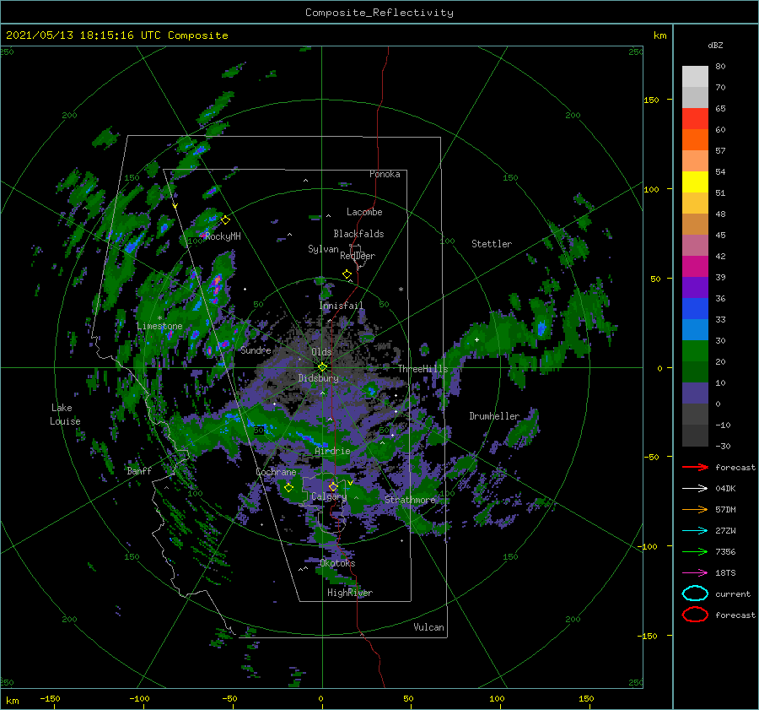
Task: Select the yellow diamond marker south of Cochrane
Action: (x=288, y=488)
